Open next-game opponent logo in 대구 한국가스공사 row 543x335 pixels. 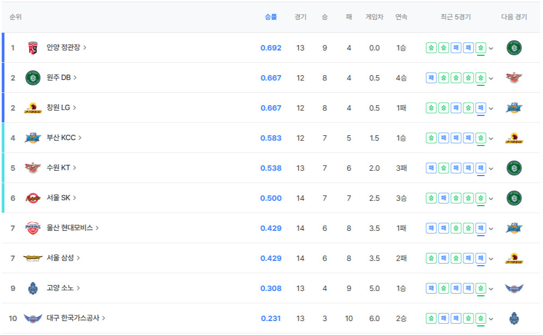point(514,318)
